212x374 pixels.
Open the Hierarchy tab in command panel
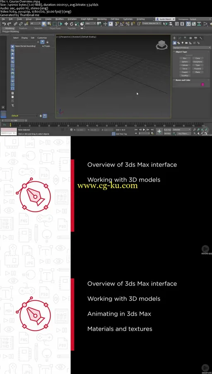click(x=185, y=38)
